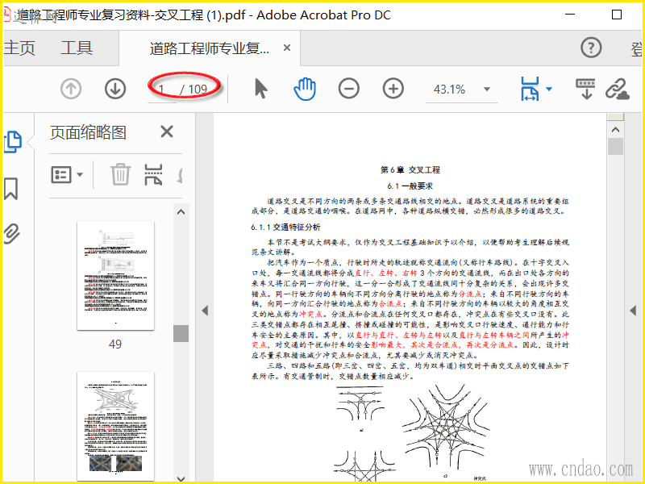
Task: Switch to the 主页 tab
Action: point(19,48)
